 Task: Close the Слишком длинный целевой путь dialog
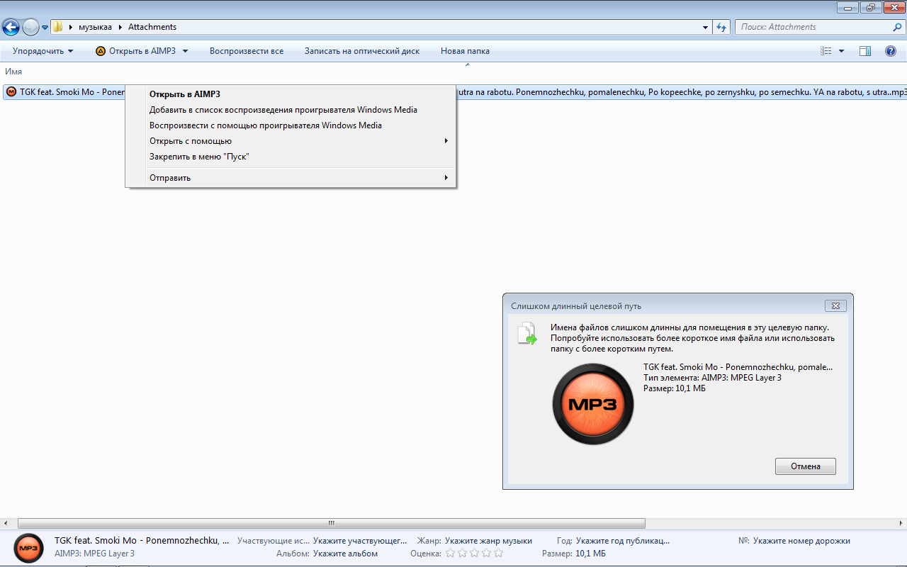click(x=836, y=306)
